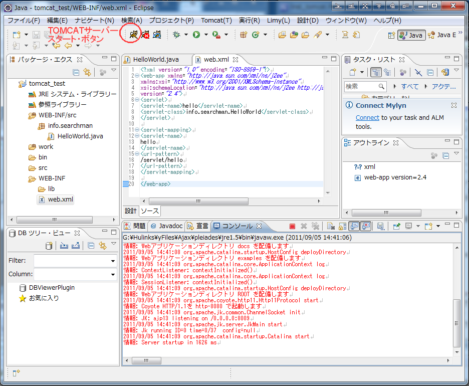Toggle Link with Editor in Package Explorer
The width and height of the screenshot is (469, 386).
tap(87, 72)
